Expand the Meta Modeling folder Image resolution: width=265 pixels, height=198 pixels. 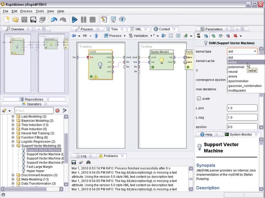coord(13,179)
